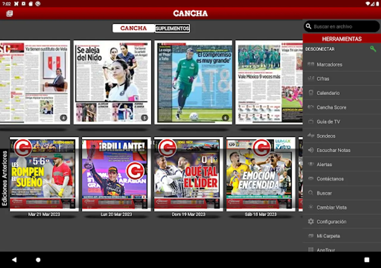Click the Calendario icon
This screenshot has height=268, width=381.
pos(311,93)
